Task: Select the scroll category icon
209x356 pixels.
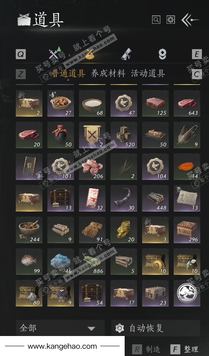Action: [x=126, y=54]
